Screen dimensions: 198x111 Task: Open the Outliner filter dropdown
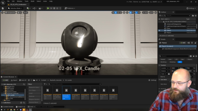pyautogui.click(x=161, y=16)
